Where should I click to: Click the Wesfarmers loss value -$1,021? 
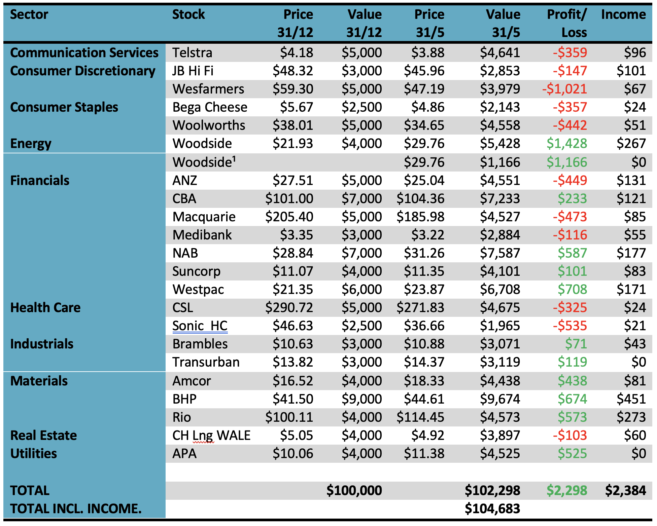pyautogui.click(x=564, y=89)
